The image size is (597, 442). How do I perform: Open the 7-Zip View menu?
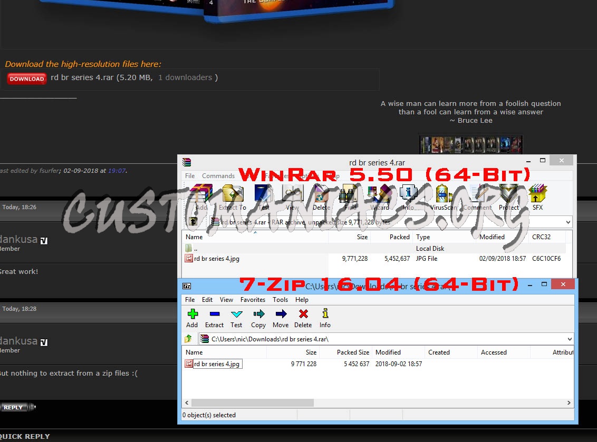tap(227, 300)
